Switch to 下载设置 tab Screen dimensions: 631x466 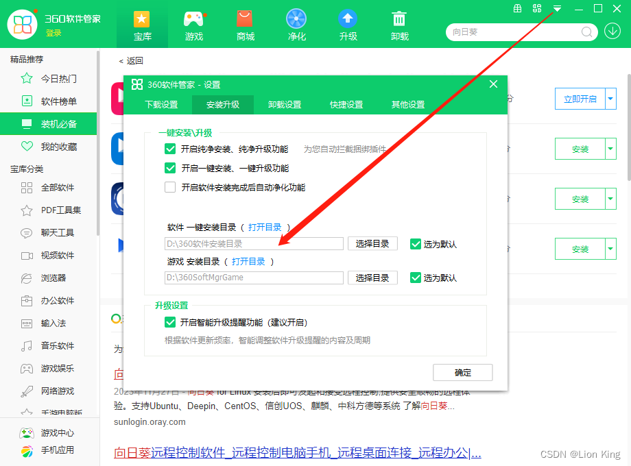[x=161, y=105]
